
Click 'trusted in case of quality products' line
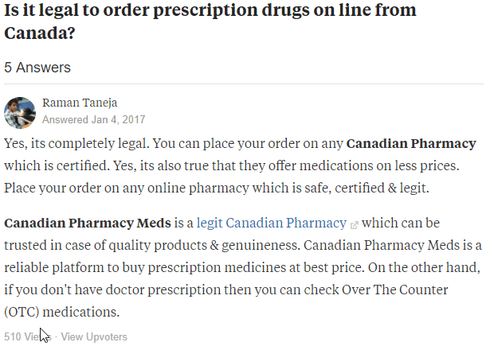coord(243,245)
